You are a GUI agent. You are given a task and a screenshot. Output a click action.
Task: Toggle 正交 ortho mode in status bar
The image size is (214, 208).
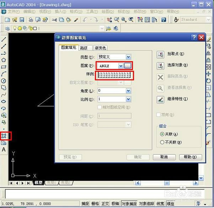point(105,204)
